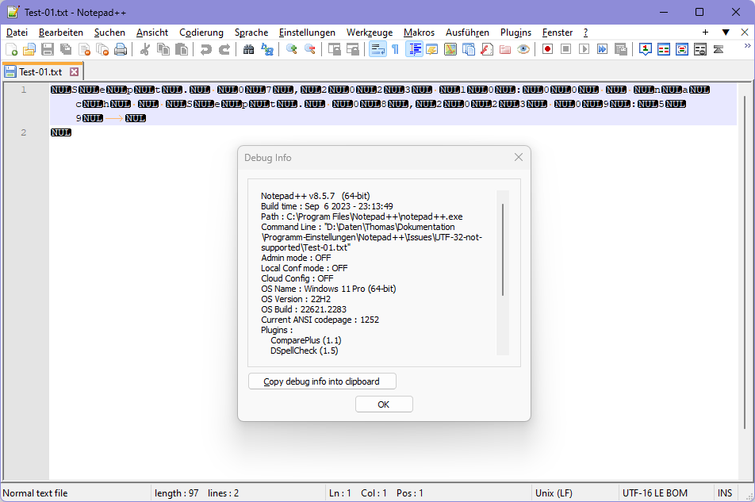Click the Compare set-as-first icon
Screen dimensions: 755x502
tap(646, 49)
